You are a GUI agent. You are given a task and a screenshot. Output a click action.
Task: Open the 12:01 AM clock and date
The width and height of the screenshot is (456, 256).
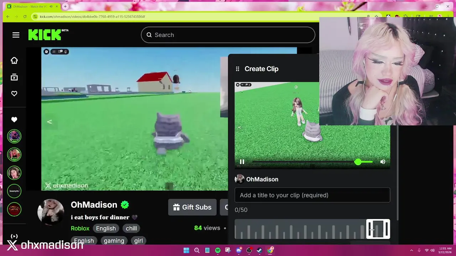pyautogui.click(x=445, y=250)
